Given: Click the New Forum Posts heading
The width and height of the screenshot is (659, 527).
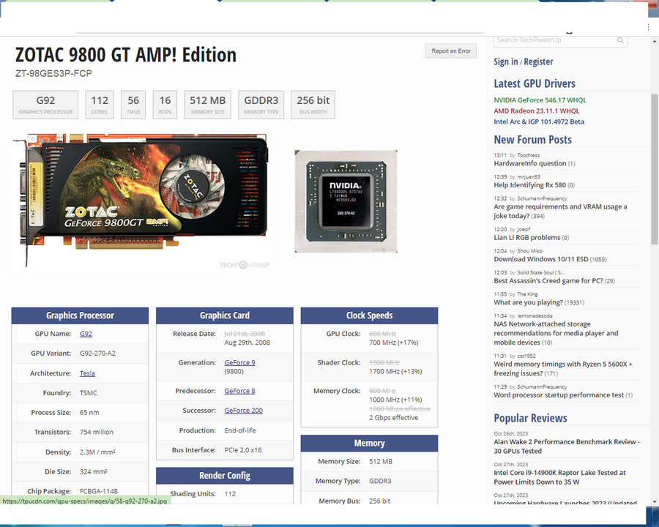Looking at the screenshot, I should coord(532,140).
